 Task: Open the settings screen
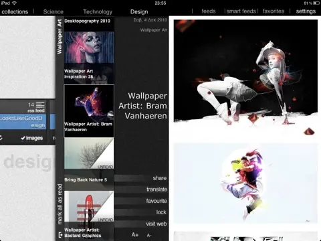[306, 11]
